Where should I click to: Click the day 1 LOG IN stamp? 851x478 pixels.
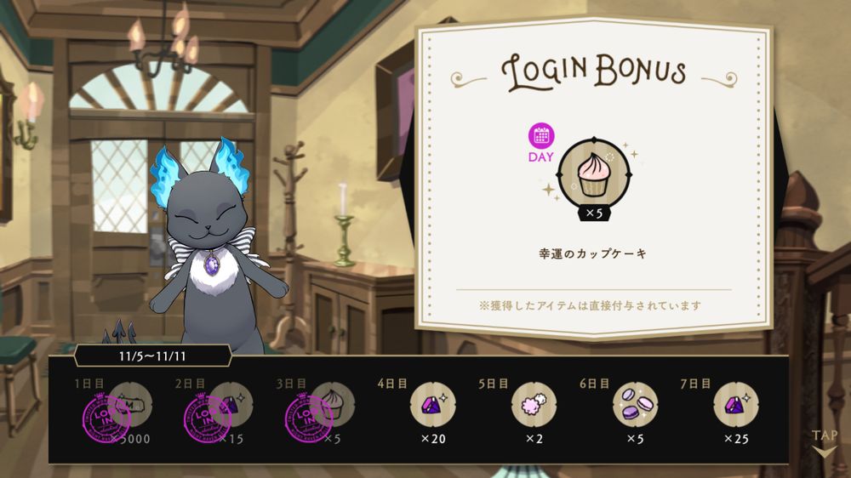pyautogui.click(x=106, y=418)
